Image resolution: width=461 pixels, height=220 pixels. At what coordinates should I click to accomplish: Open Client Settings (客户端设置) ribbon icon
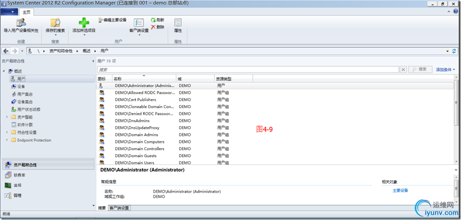139,23
